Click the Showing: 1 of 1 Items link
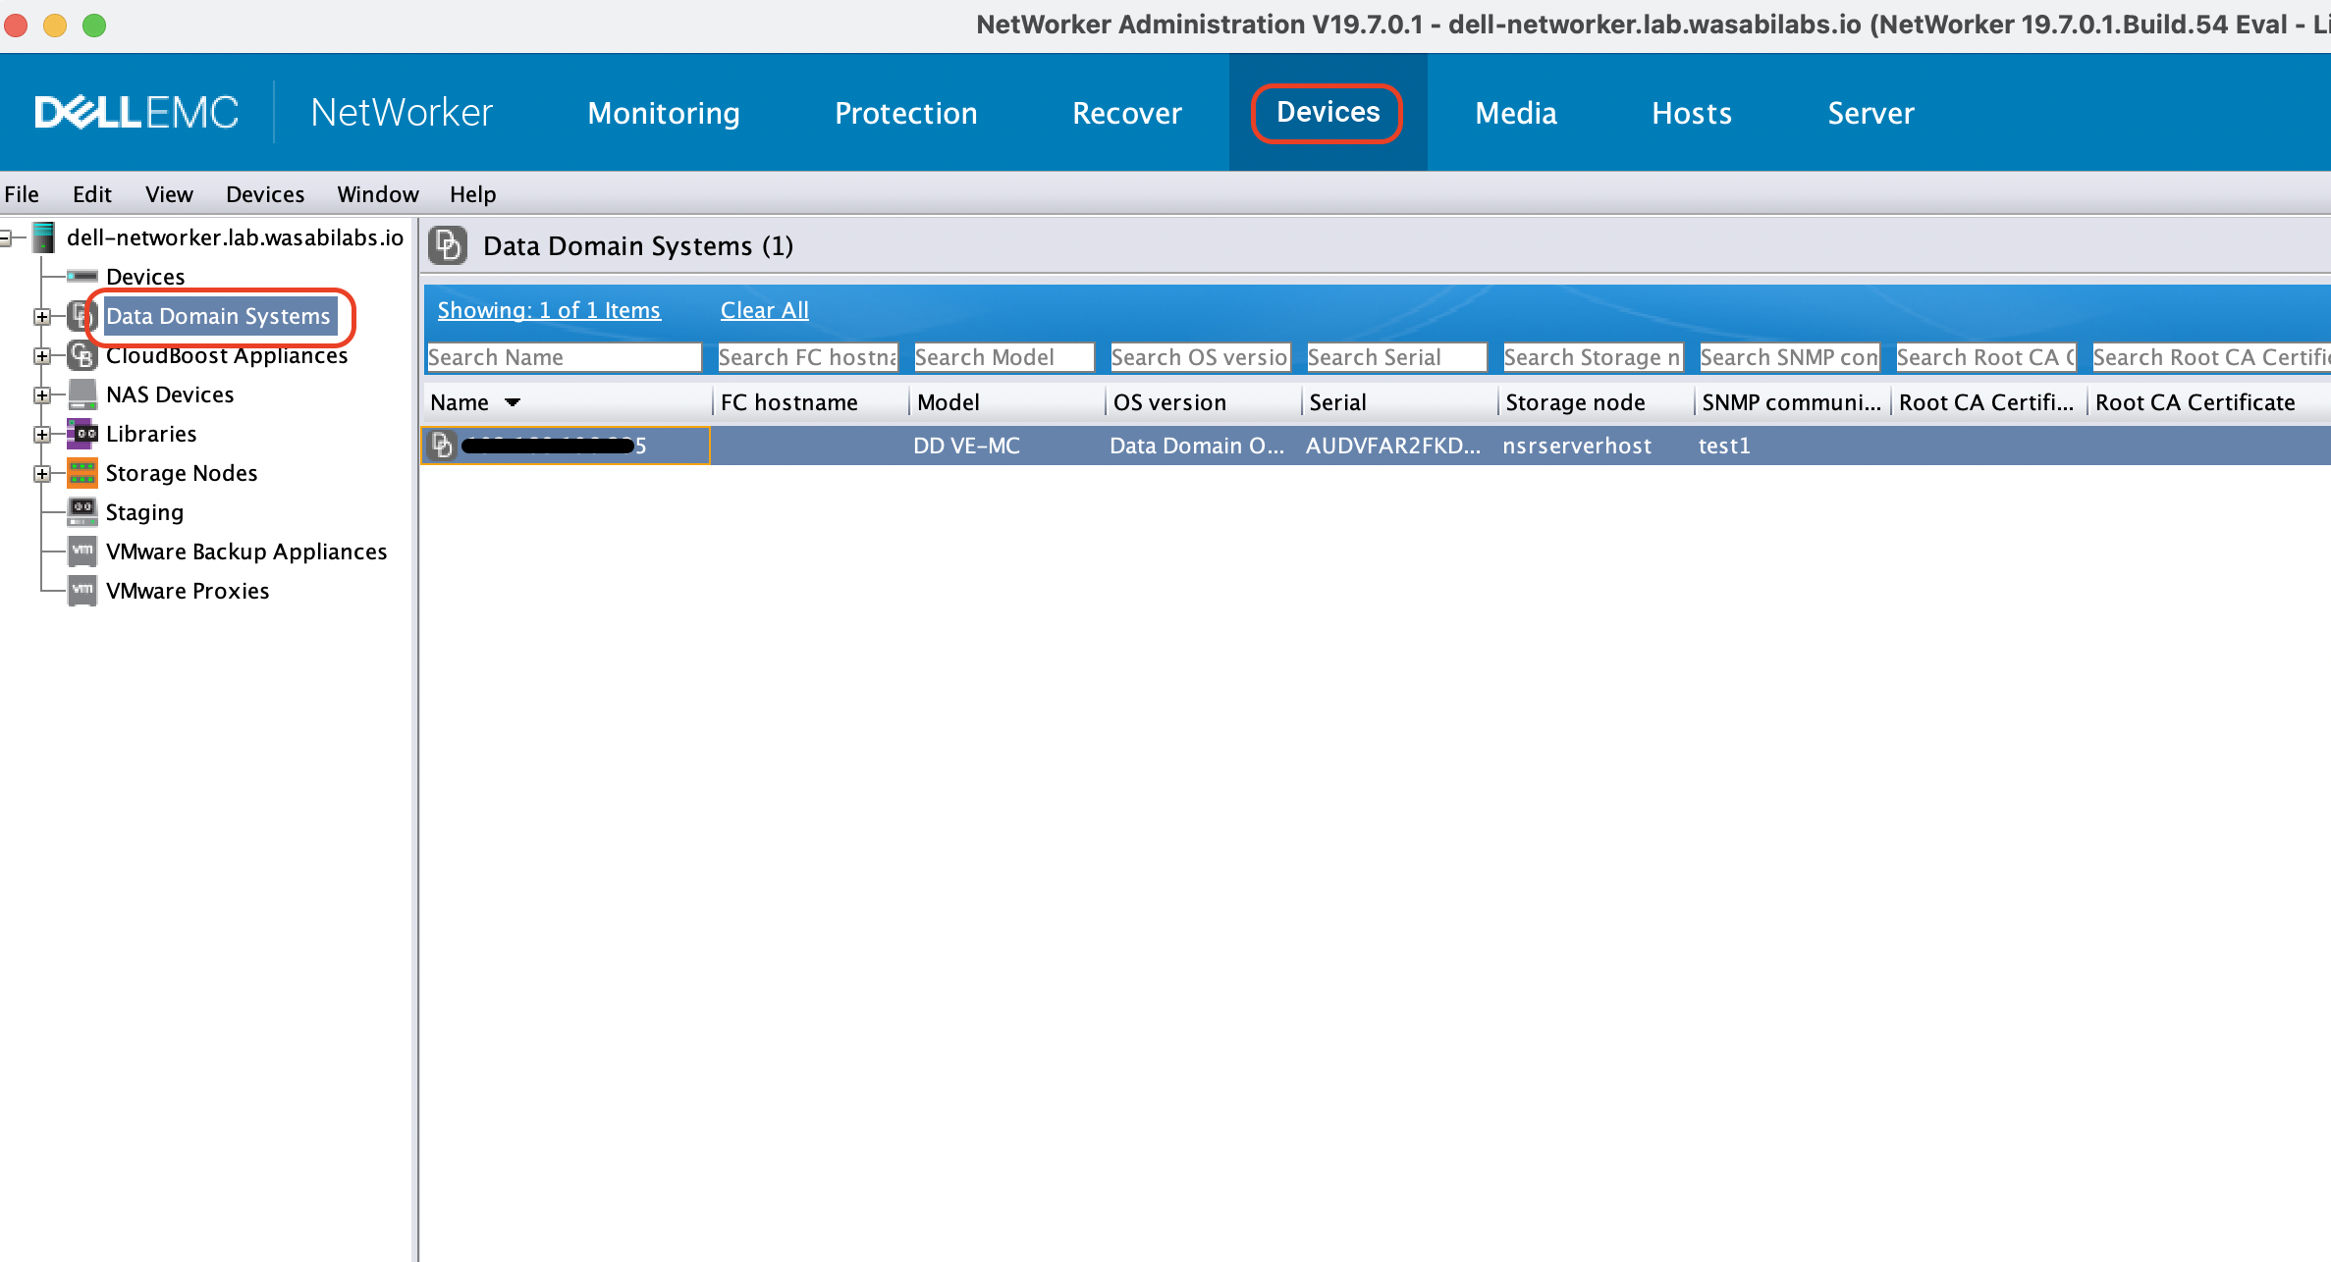The image size is (2331, 1262). tap(549, 310)
